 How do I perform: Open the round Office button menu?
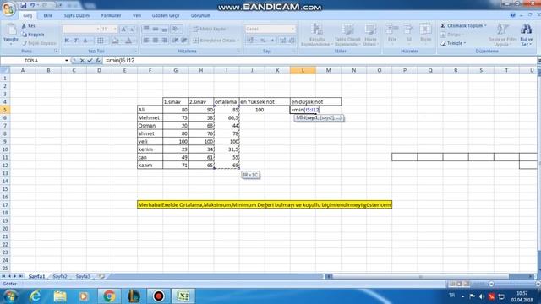click(8, 8)
